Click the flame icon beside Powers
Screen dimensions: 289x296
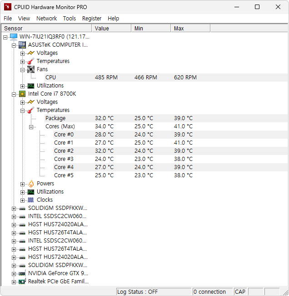click(x=31, y=184)
